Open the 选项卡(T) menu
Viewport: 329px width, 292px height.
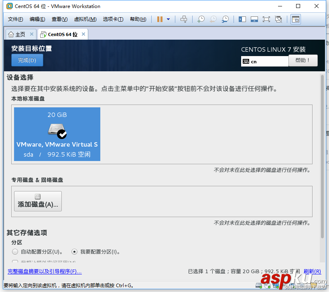click(113, 19)
